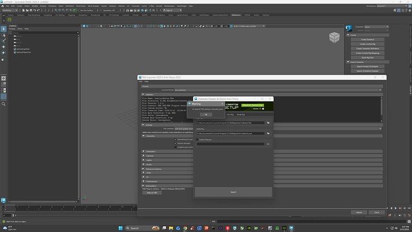412x232 pixels.
Task: Enable the Collect Textures checkbox
Action: 197,140
